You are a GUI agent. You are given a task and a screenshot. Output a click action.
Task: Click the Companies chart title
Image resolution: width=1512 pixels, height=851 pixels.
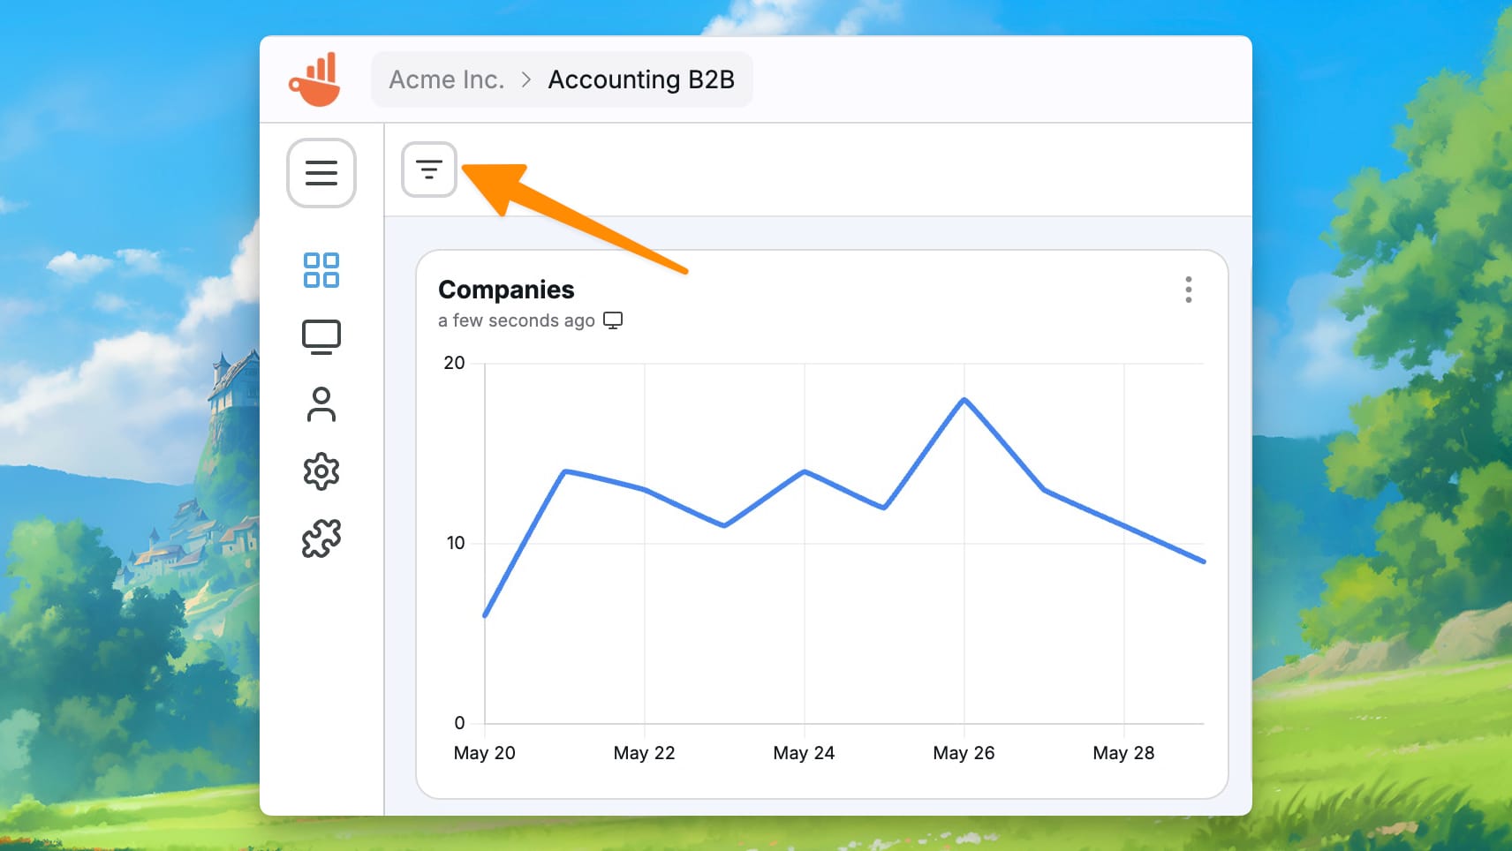pyautogui.click(x=506, y=290)
